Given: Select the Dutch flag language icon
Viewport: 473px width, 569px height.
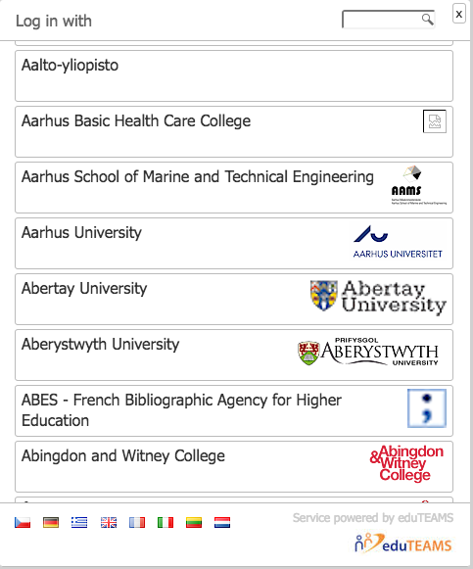Looking at the screenshot, I should 222,523.
